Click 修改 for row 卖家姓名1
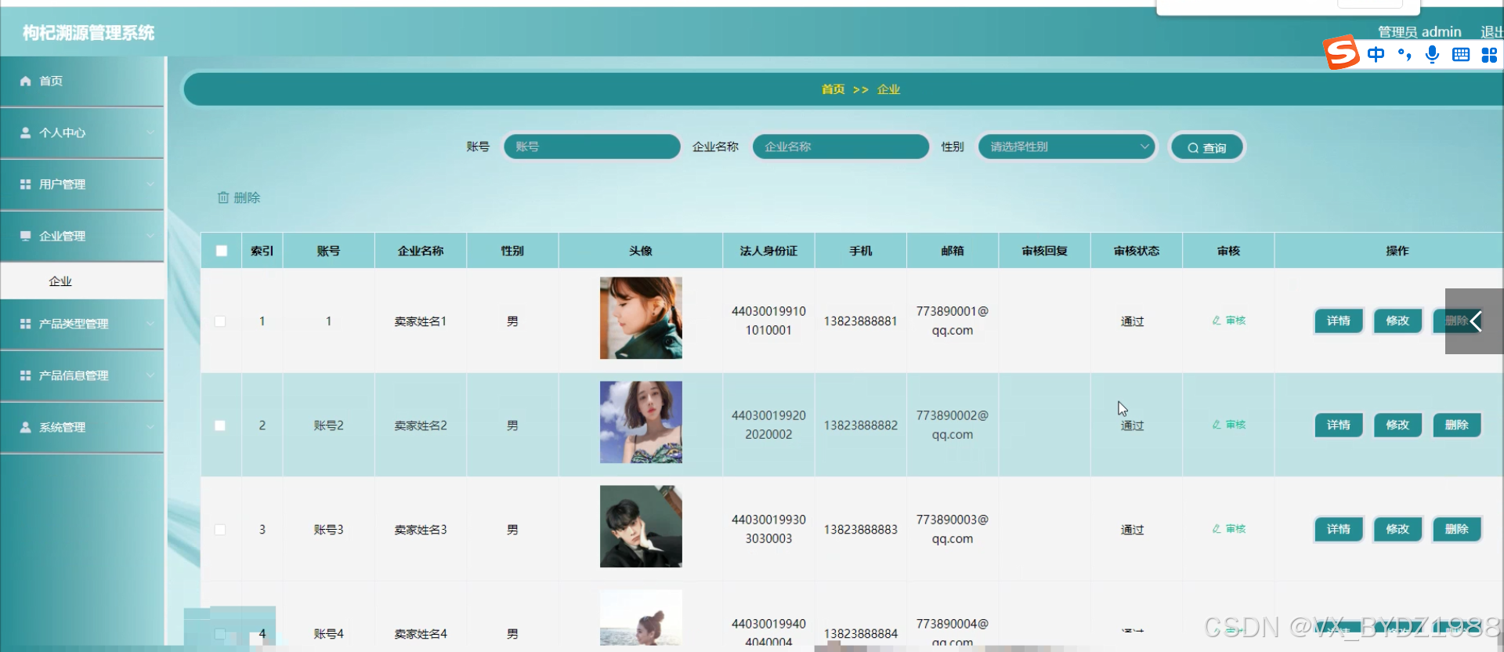This screenshot has width=1504, height=652. point(1397,321)
